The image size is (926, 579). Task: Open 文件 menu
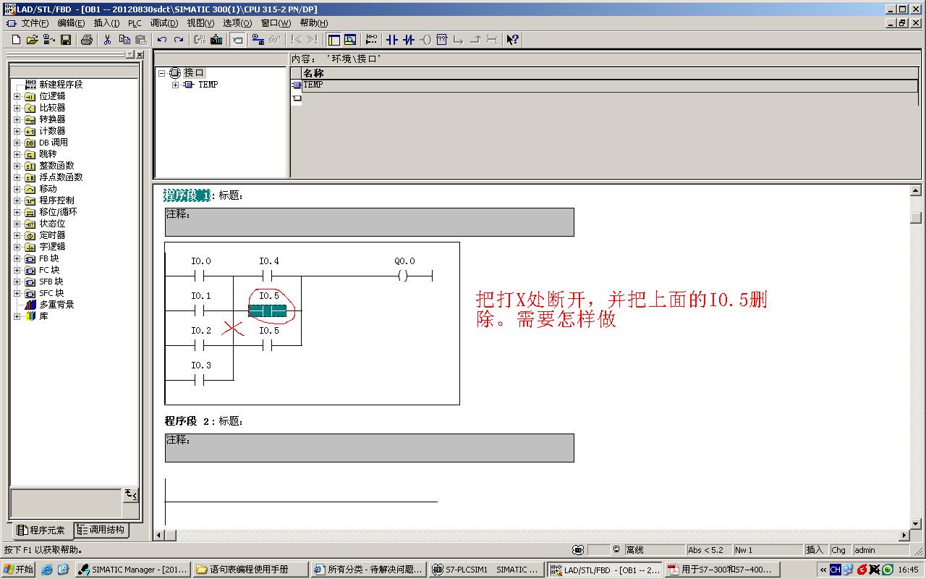[x=35, y=23]
